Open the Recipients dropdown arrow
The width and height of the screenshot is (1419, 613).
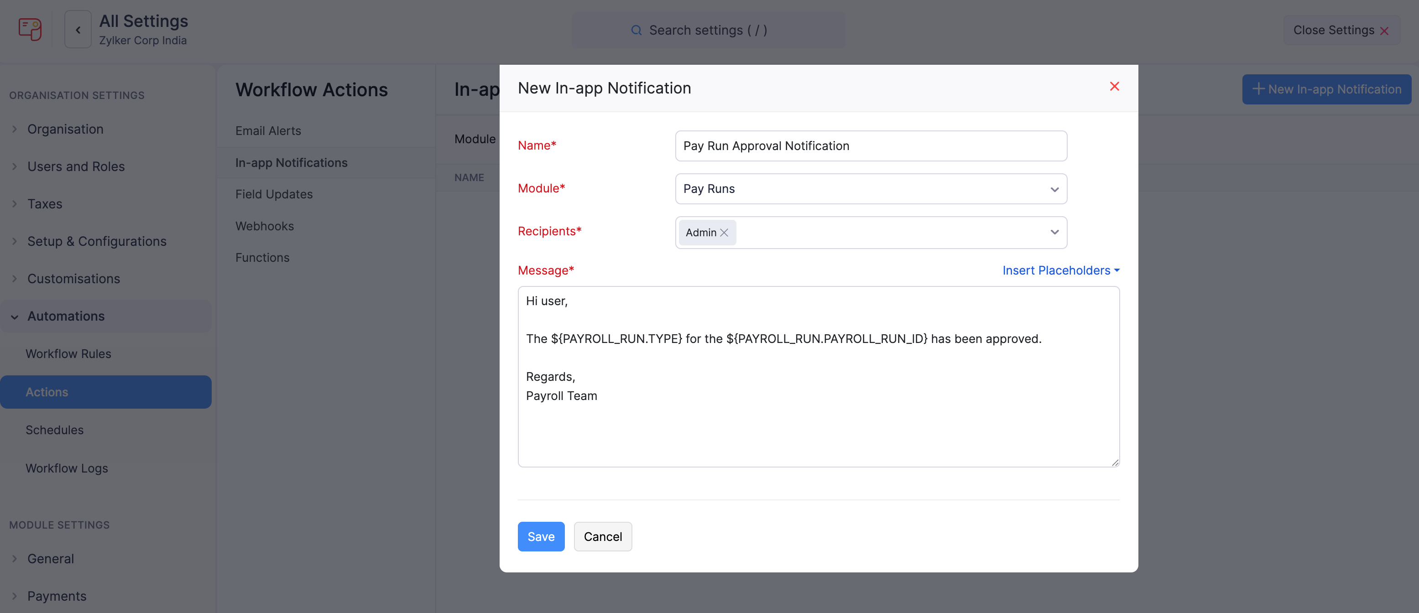1054,233
